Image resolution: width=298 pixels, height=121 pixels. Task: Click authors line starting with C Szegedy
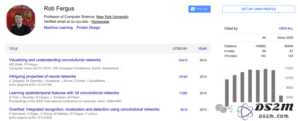[59, 81]
